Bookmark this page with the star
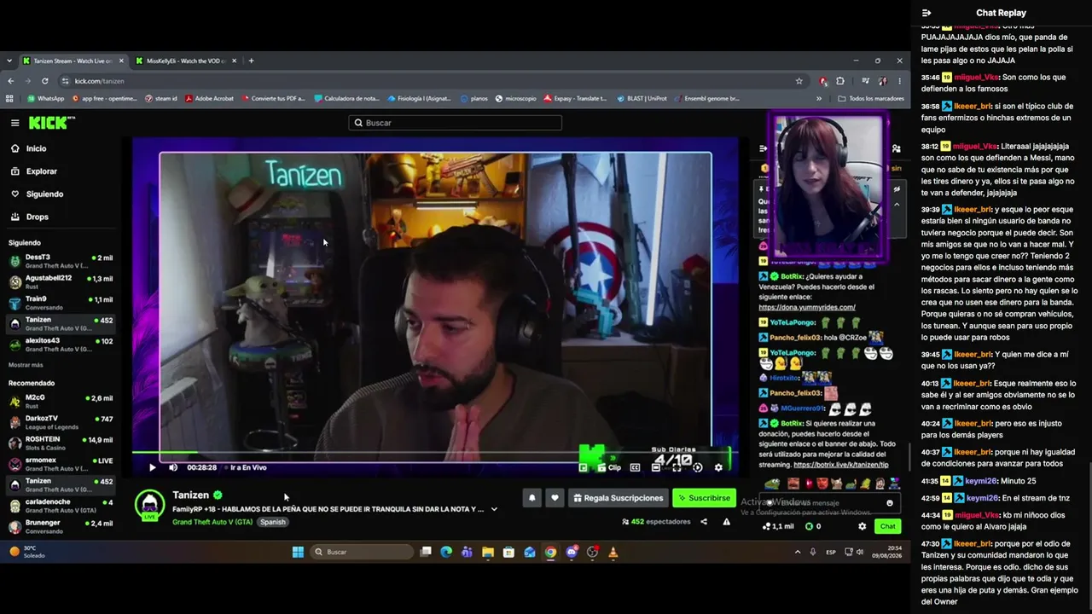Image resolution: width=1092 pixels, height=614 pixels. [799, 81]
